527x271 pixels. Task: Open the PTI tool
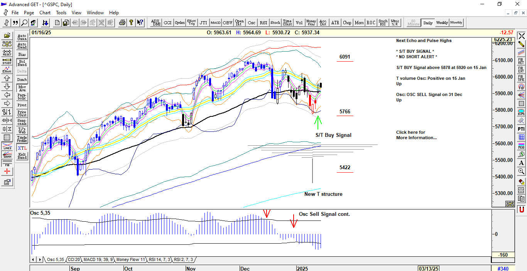click(521, 129)
